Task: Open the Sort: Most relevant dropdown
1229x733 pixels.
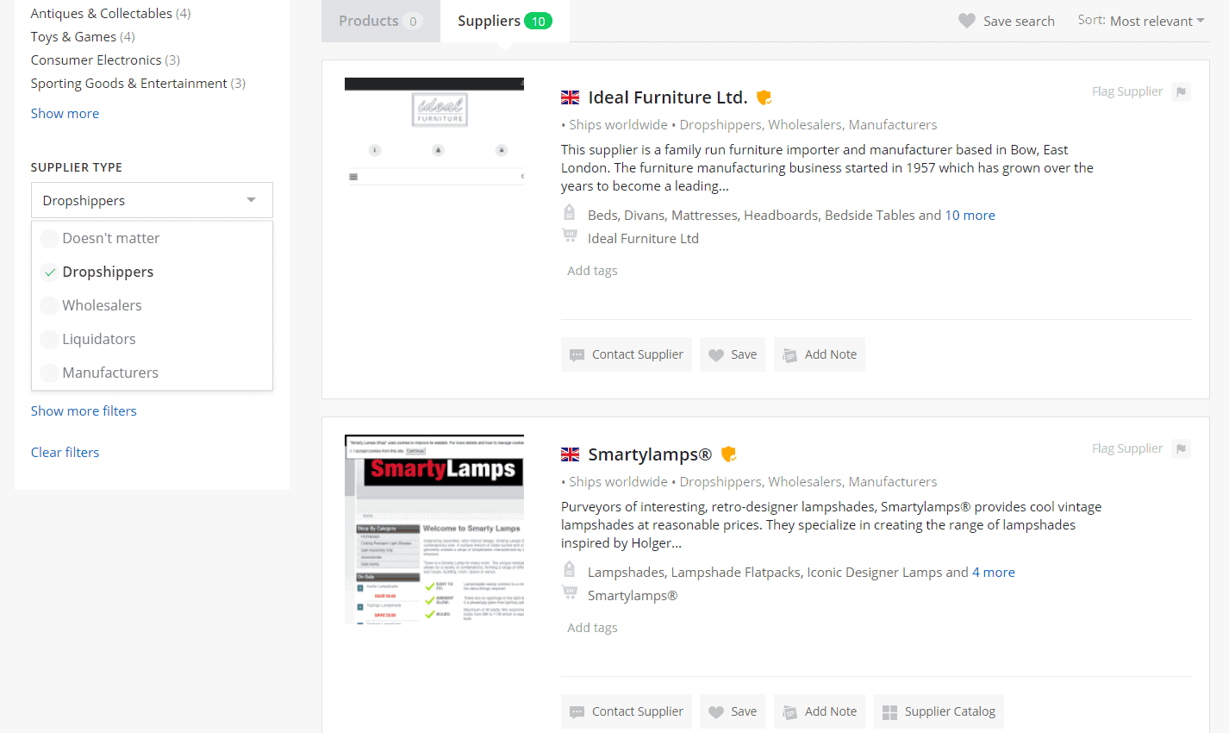Action: (x=1141, y=21)
